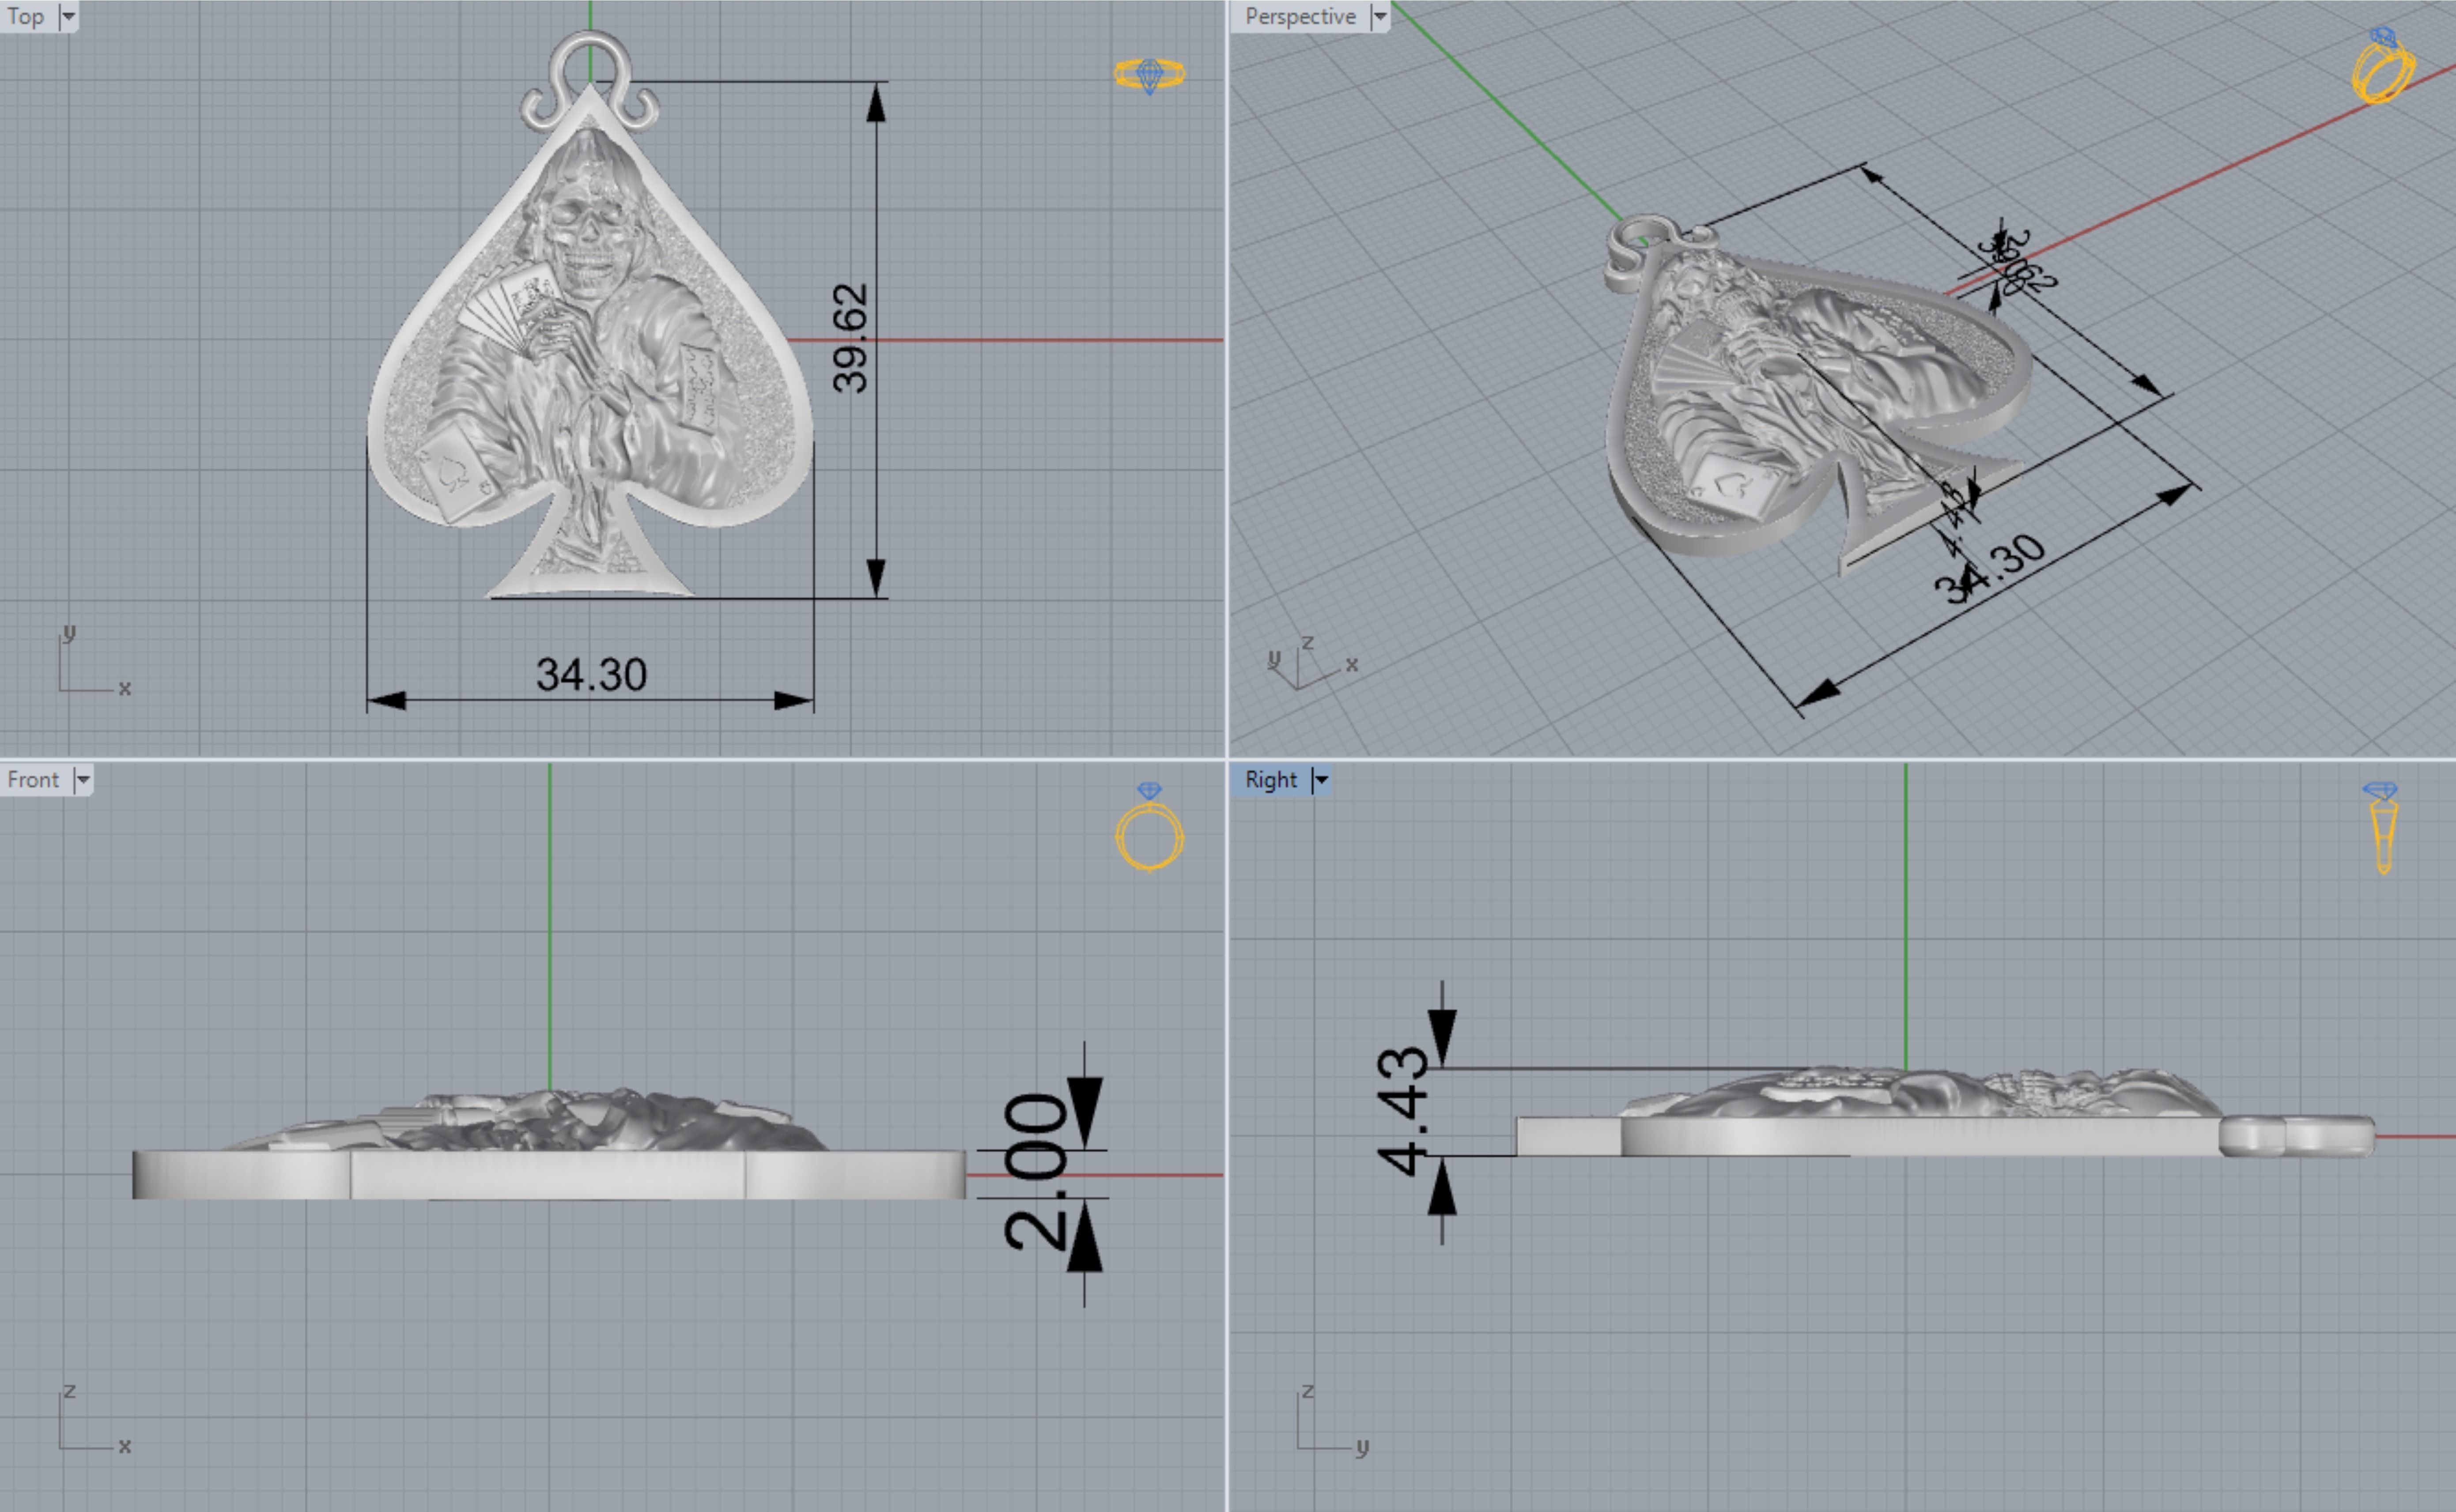Open the Right viewport dropdown arrow
The image size is (2456, 1512).
pos(1321,779)
